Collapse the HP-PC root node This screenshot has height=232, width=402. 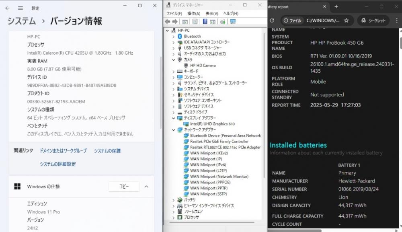(x=168, y=31)
